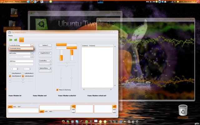Choose ComboBoxEntry item in the open popup list
Viewport: 200px width, 125px height.
pos(21,49)
